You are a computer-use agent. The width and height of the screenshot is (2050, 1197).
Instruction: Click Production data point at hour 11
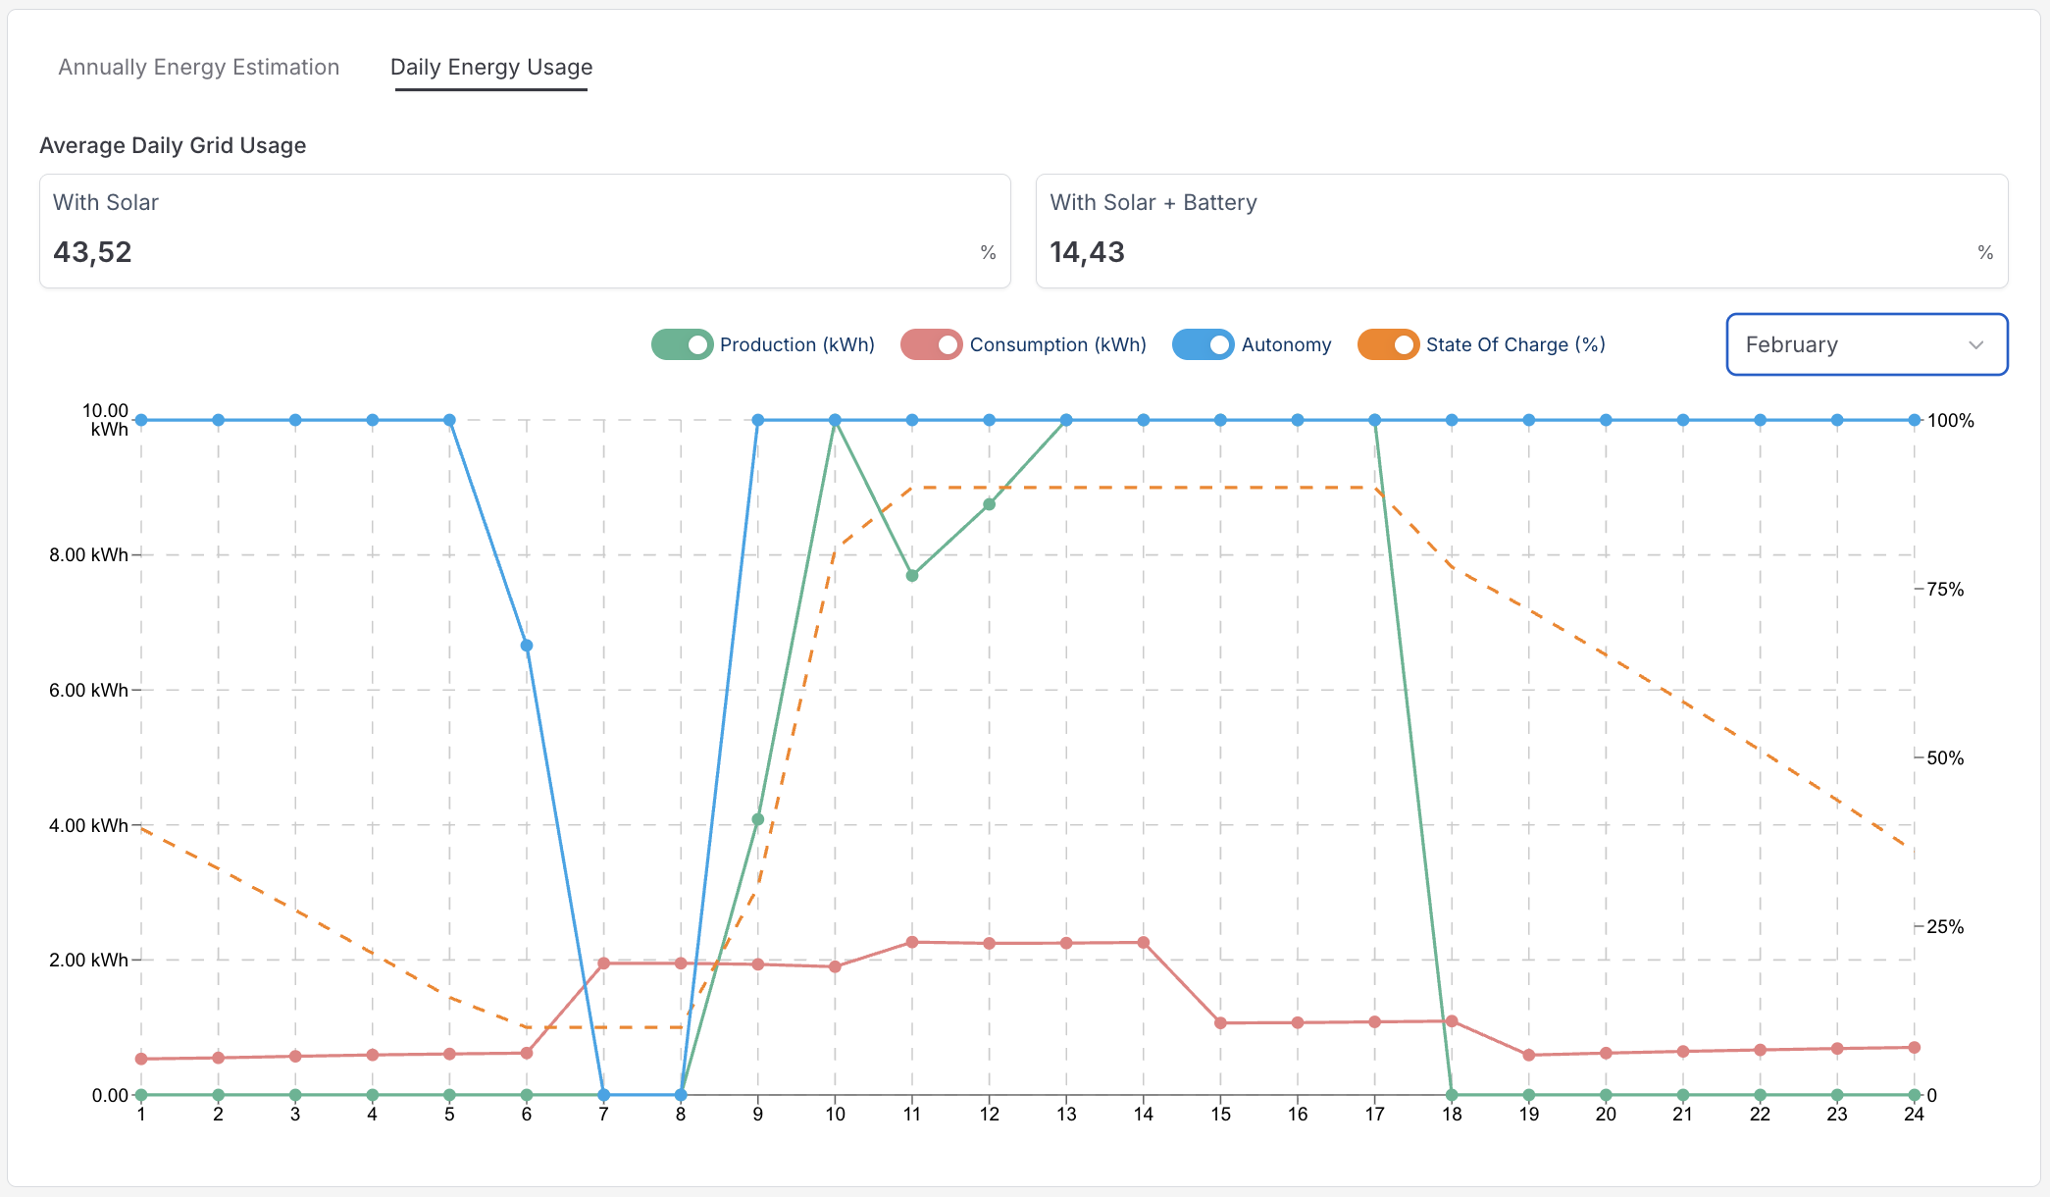pos(912,576)
